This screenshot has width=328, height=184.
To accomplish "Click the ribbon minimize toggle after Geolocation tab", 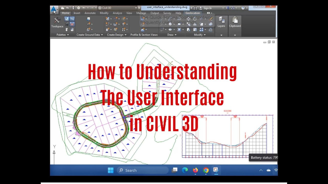I will [208, 13].
